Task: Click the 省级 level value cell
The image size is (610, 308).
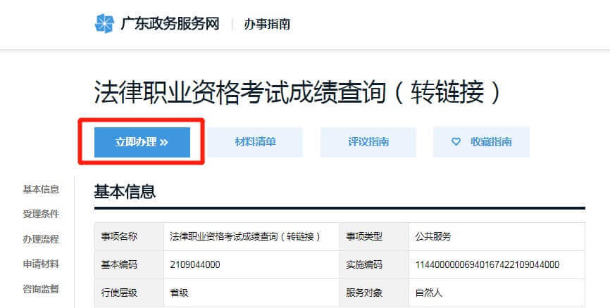Action: pos(180,293)
